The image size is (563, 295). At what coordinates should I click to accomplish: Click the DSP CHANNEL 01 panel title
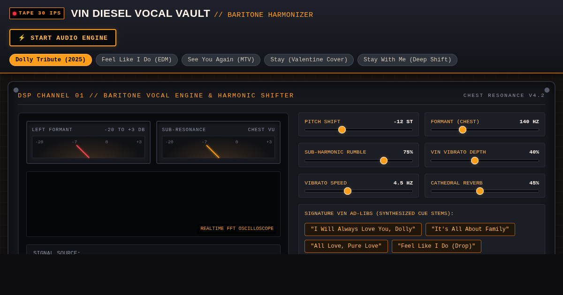coord(156,96)
